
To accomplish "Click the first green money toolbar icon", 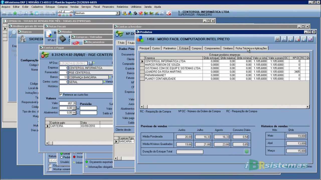I will pyautogui.click(x=146, y=13).
